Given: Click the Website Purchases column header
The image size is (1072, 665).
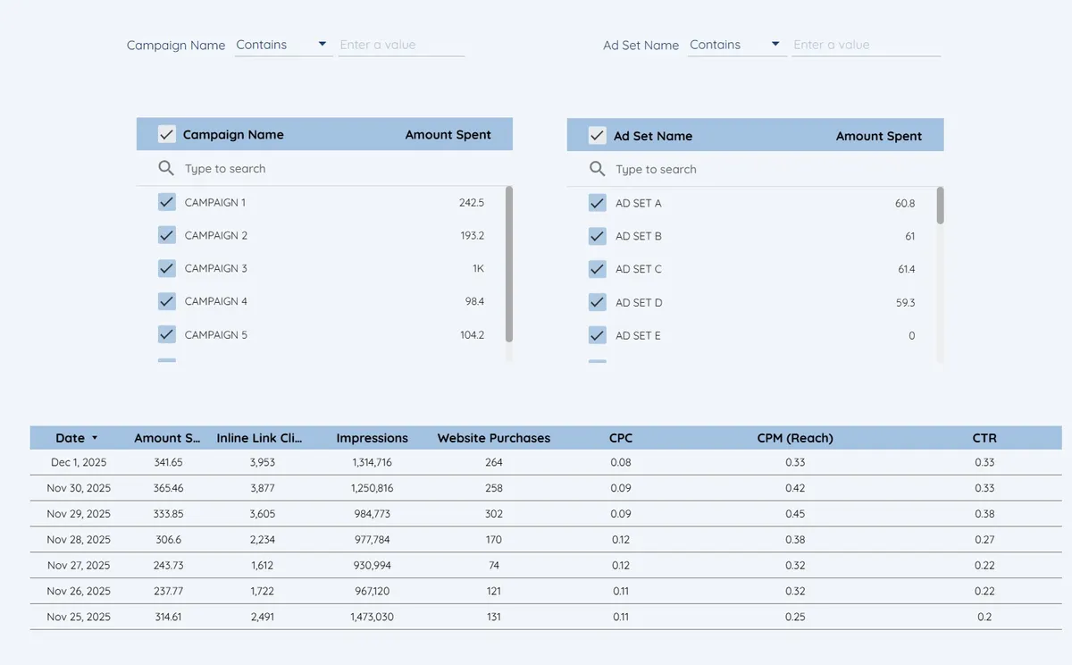Looking at the screenshot, I should point(494,438).
